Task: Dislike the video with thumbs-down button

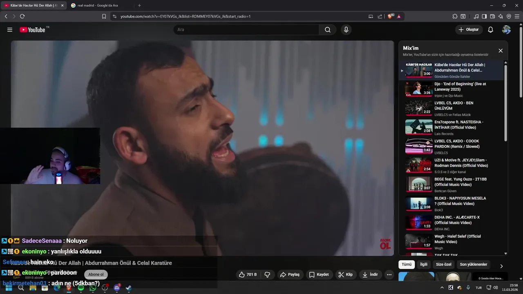Action: pos(267,274)
